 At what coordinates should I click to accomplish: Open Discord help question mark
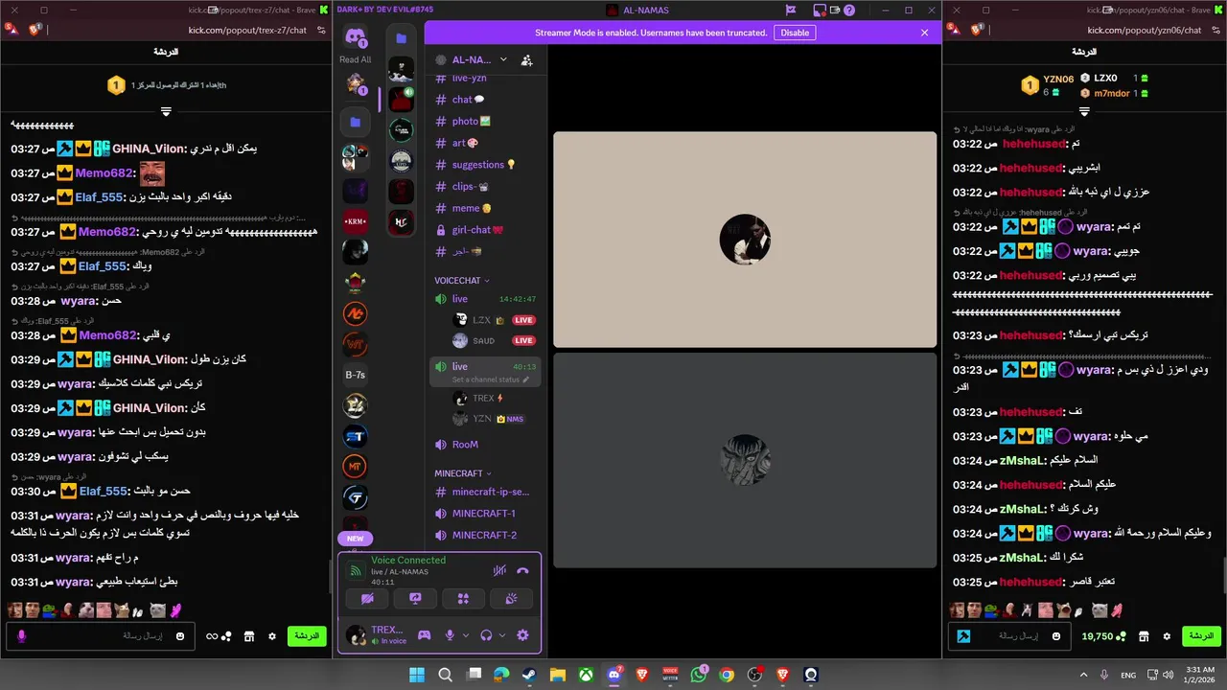[x=849, y=10]
